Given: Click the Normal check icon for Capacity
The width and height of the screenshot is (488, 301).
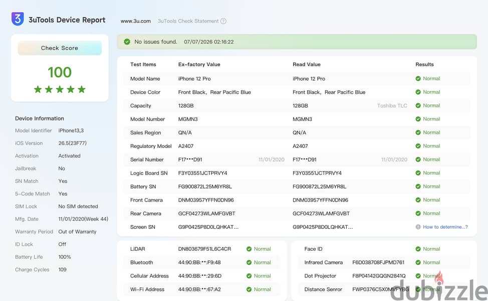Looking at the screenshot, I should coord(418,105).
